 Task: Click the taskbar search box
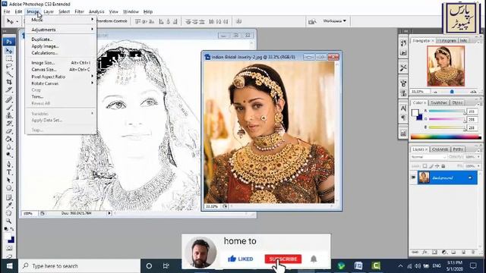point(79,266)
